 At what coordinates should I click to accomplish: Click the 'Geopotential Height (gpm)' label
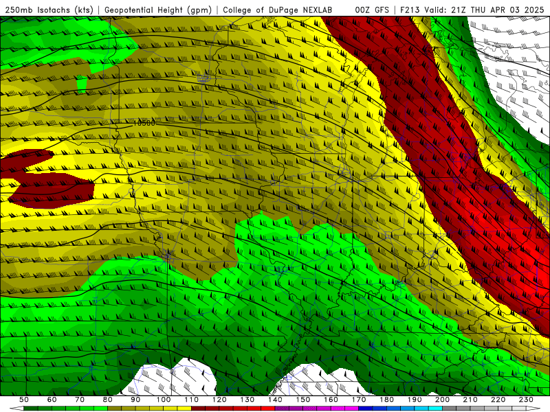pos(158,10)
